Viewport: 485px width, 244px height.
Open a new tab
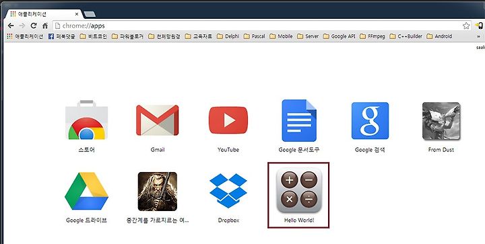(90, 14)
